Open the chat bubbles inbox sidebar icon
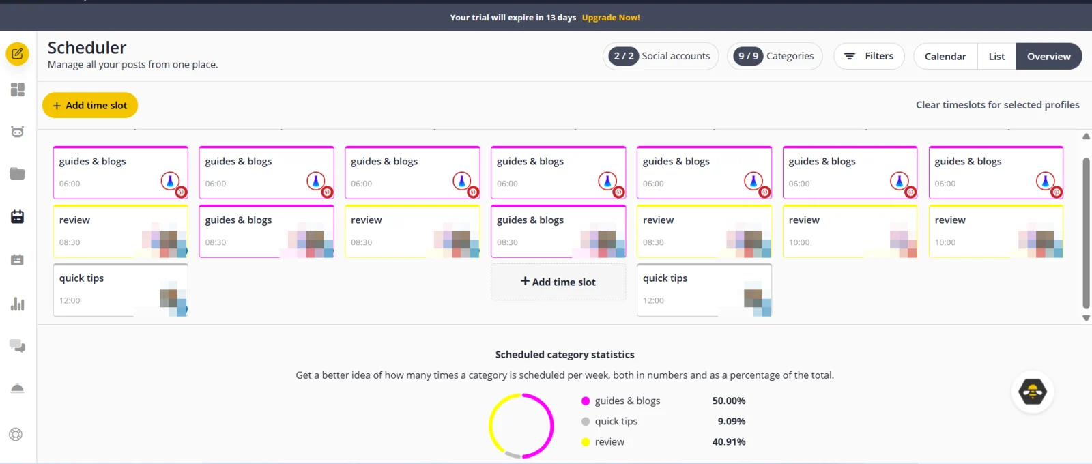 (18, 346)
